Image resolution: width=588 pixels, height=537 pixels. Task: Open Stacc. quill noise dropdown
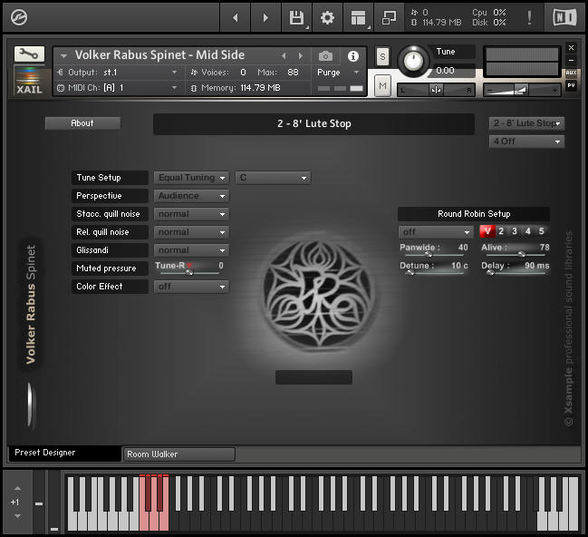(x=191, y=214)
